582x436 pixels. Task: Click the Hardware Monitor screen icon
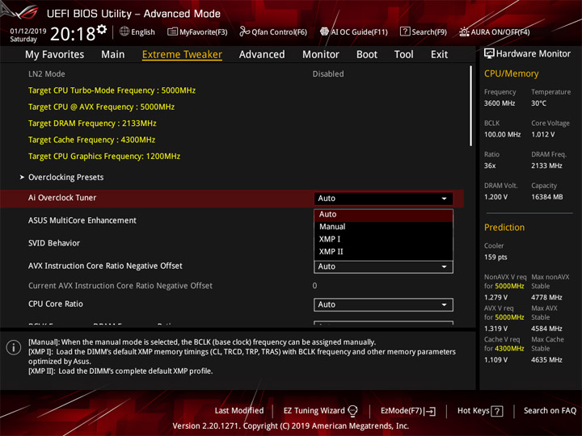tap(489, 53)
